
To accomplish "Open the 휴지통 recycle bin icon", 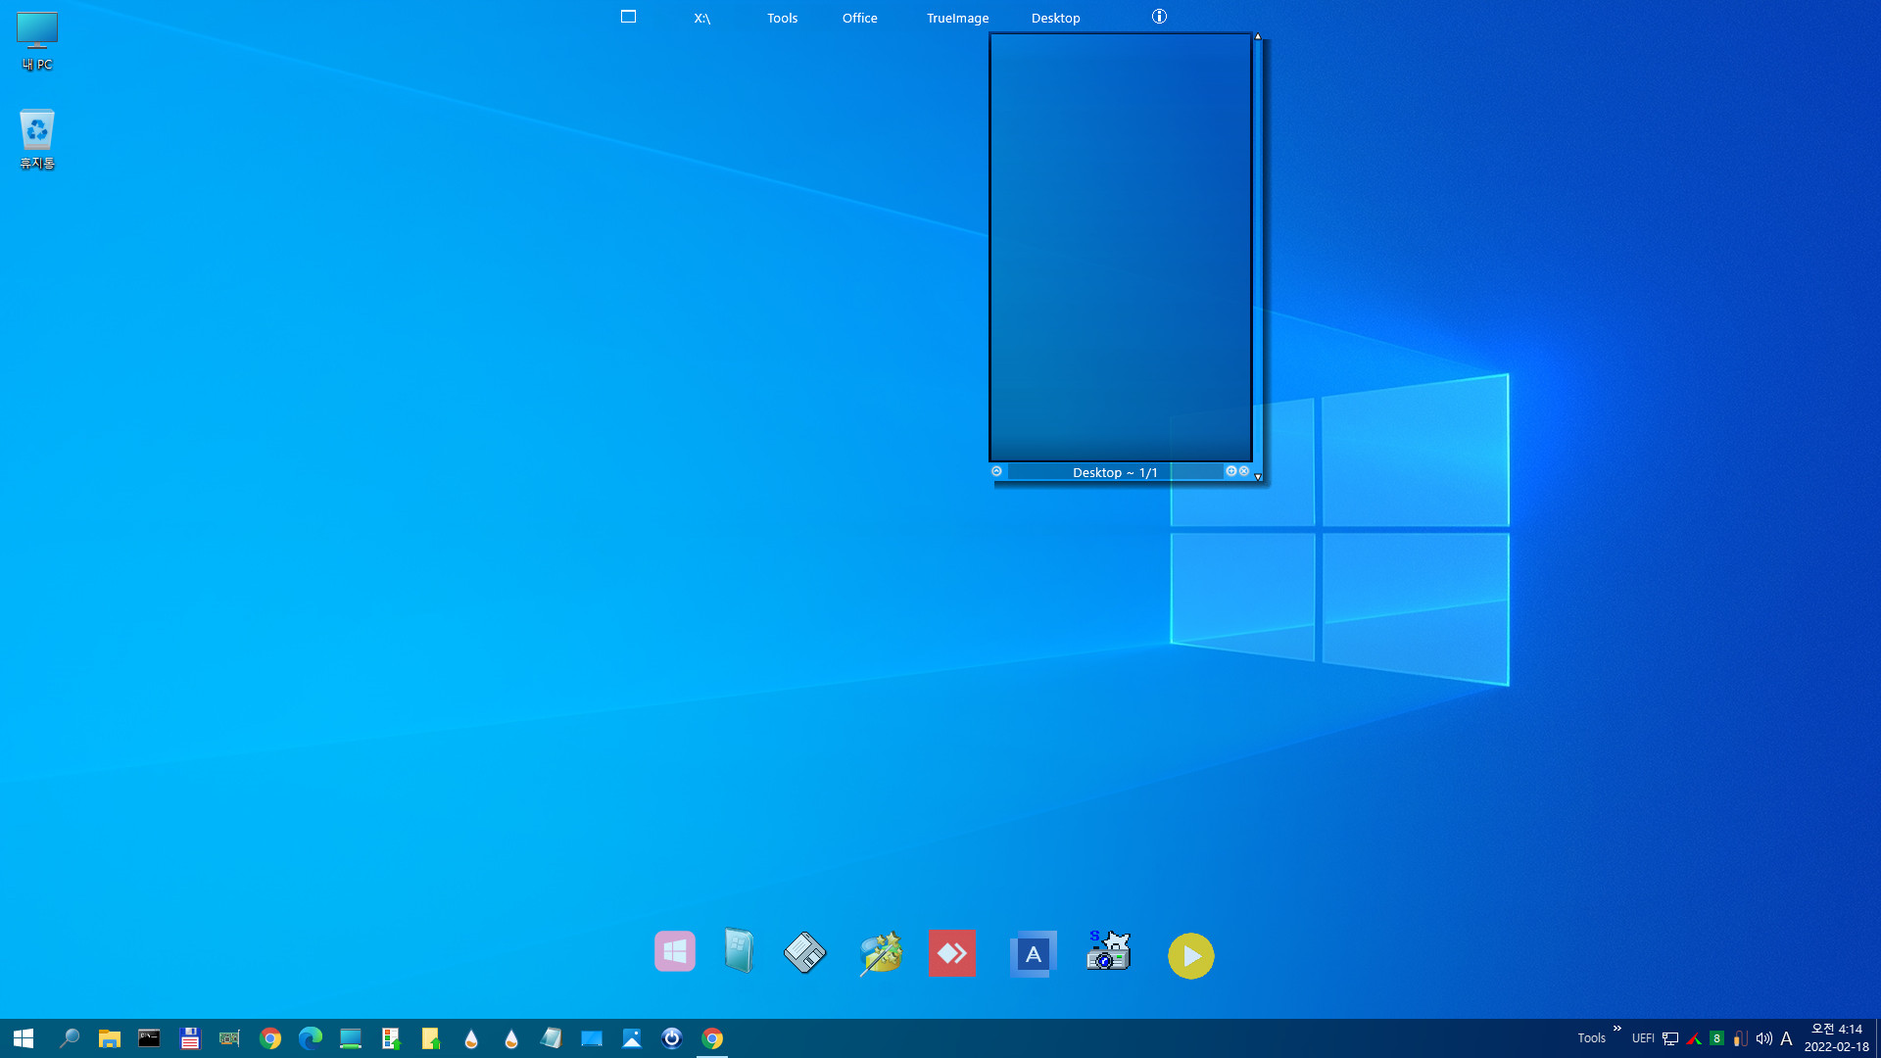I will coord(37,139).
